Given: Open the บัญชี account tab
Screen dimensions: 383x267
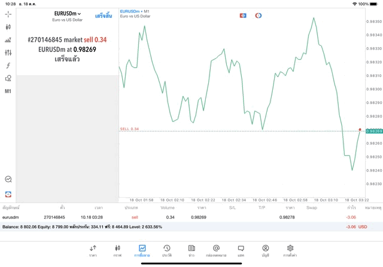Looking at the screenshot, I should 266,251.
